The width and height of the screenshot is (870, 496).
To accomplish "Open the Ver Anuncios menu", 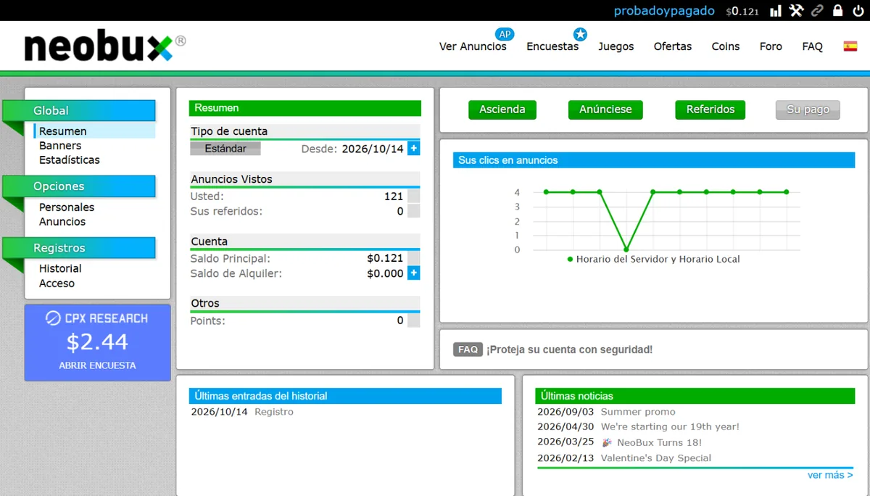I will tap(473, 46).
